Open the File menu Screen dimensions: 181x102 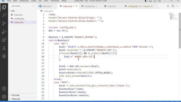(x=9, y=1)
